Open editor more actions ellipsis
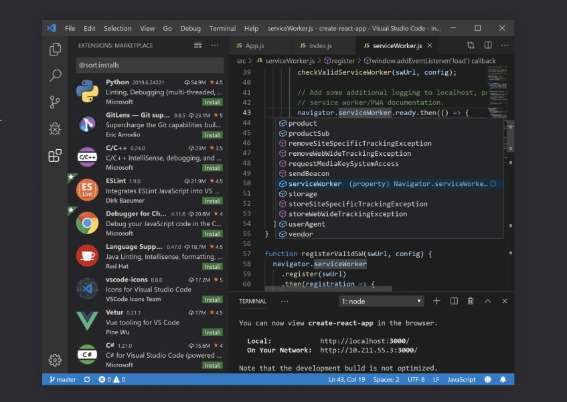567x402 pixels. point(505,45)
